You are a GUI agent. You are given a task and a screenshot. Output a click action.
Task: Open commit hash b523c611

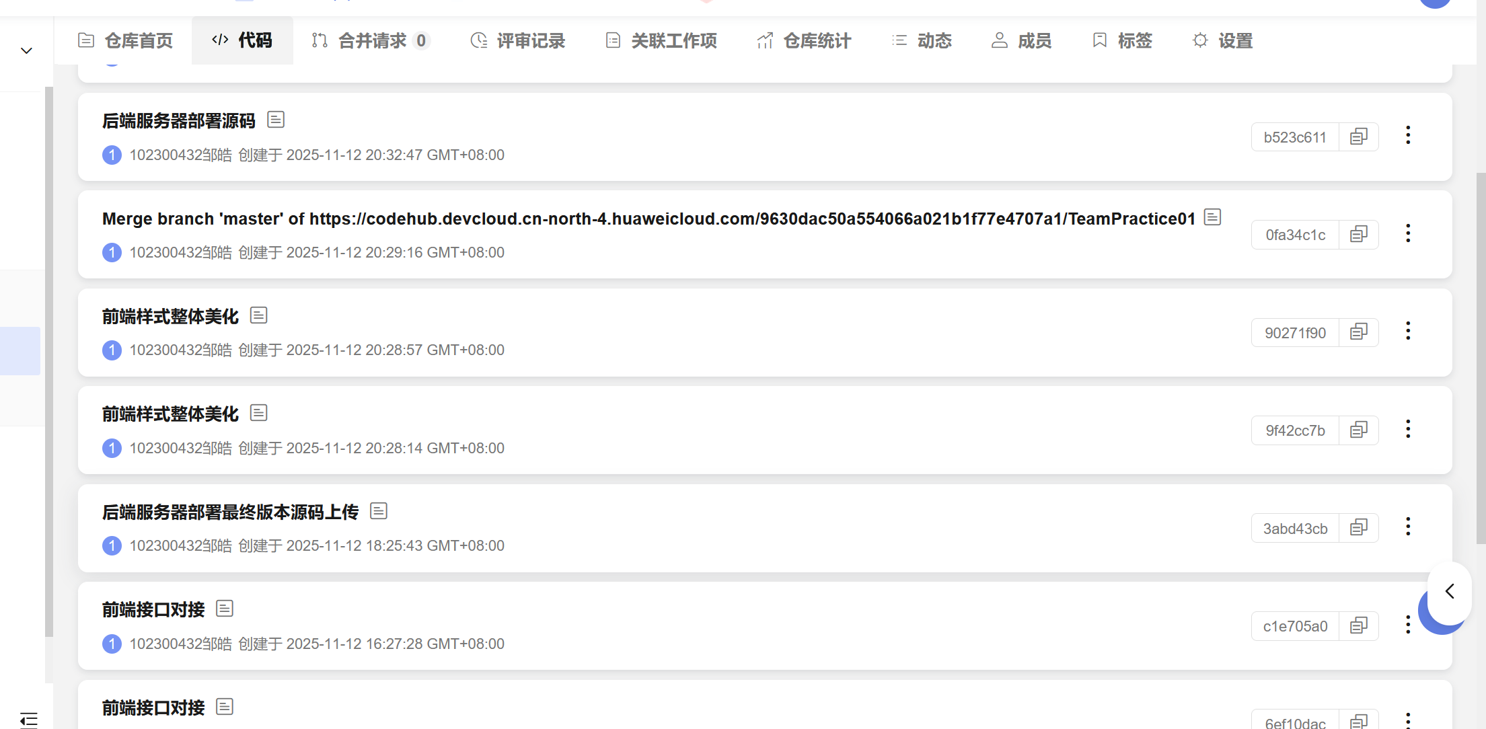pos(1295,137)
